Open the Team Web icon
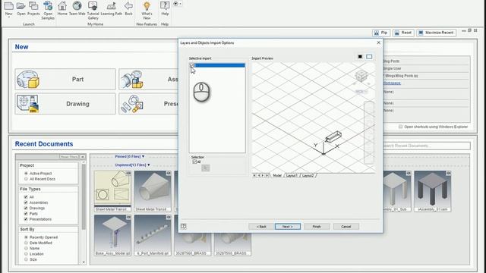This screenshot has width=486, height=273. click(x=77, y=6)
